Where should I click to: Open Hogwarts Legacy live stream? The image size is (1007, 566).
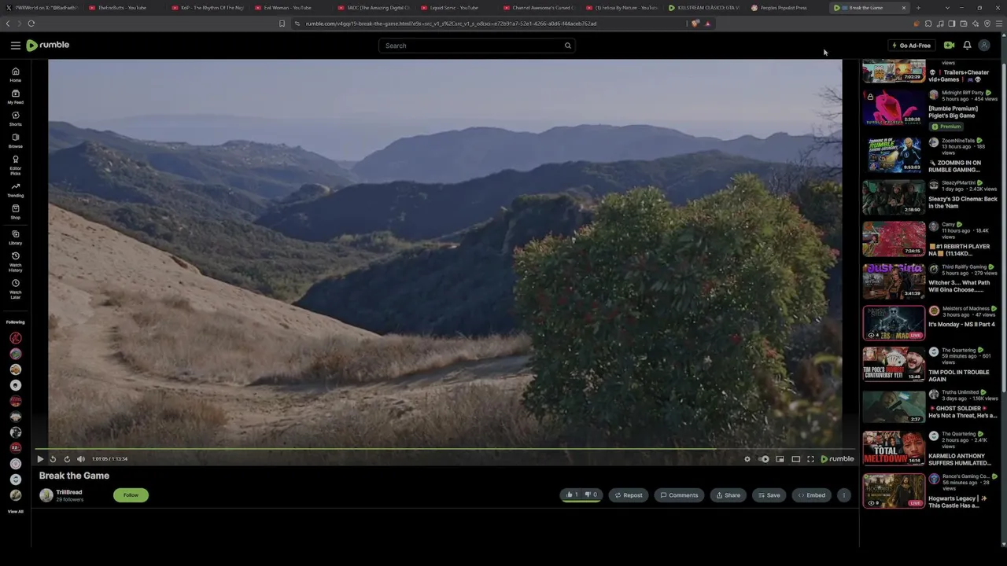[894, 491]
